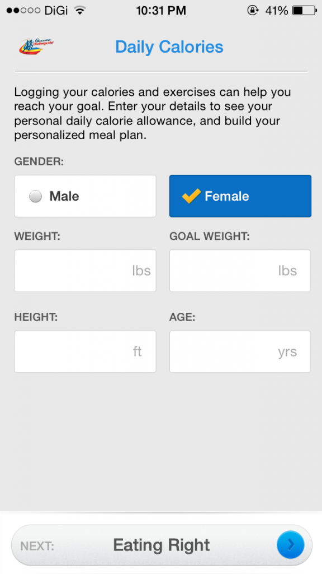Go to Next: Eating Right
Viewport: 322px width, 574px height.
tap(162, 545)
